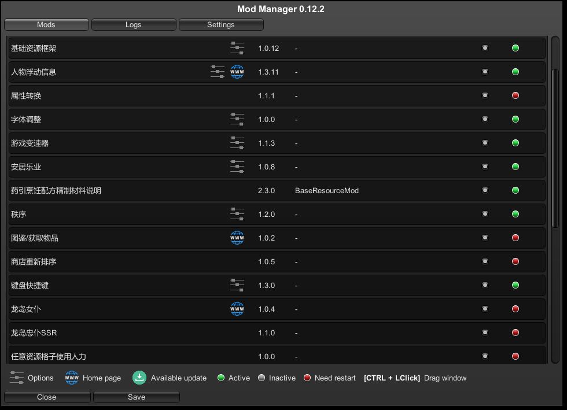
Task: Toggle the 商店重新排序 mod switch
Action: pos(485,261)
